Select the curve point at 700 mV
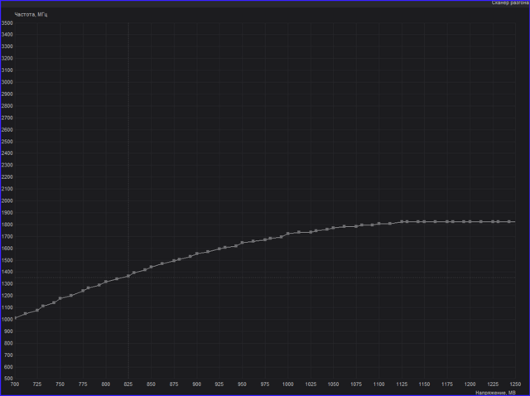This screenshot has width=530, height=396. [15, 318]
